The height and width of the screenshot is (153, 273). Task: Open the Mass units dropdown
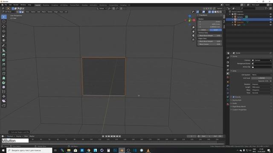(261, 90)
